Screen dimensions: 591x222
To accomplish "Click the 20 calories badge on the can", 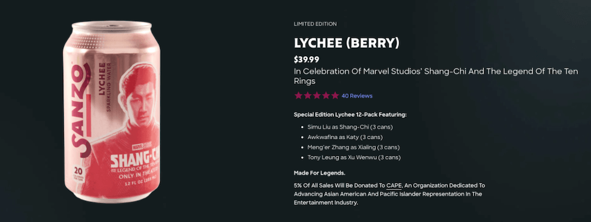I will [79, 173].
